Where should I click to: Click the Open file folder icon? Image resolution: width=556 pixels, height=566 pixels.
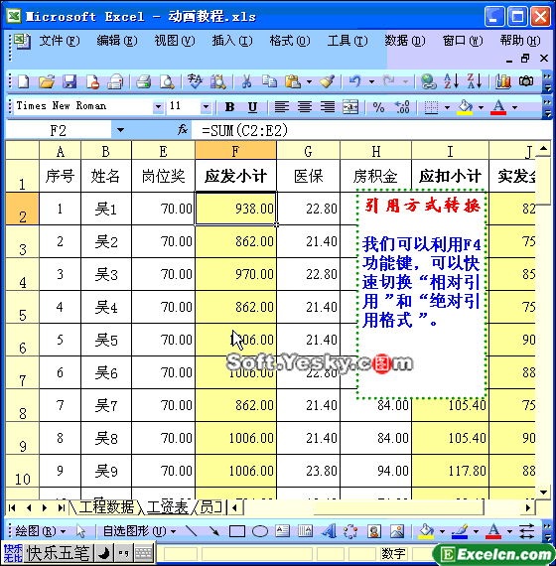(x=47, y=81)
